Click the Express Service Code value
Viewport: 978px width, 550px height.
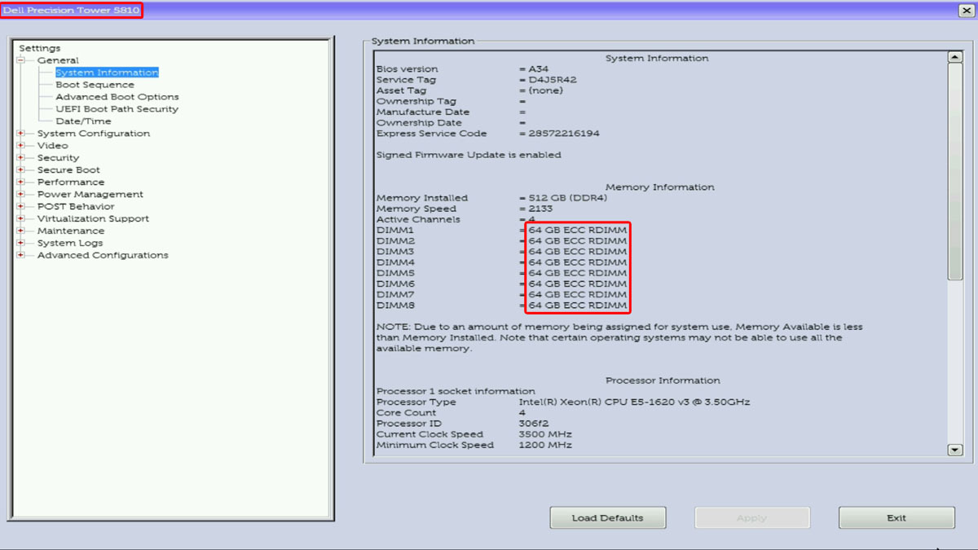pyautogui.click(x=564, y=134)
